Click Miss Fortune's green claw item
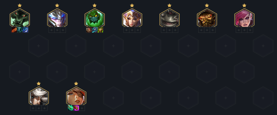 pyautogui.click(x=71, y=108)
